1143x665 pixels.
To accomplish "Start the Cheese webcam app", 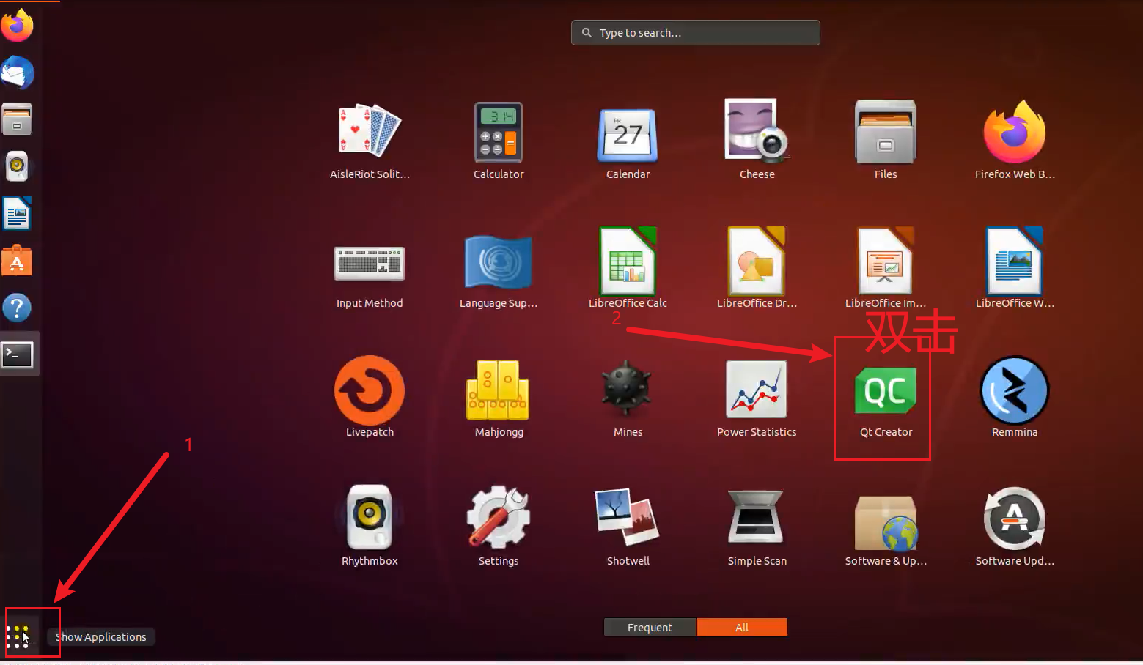I will pos(757,131).
